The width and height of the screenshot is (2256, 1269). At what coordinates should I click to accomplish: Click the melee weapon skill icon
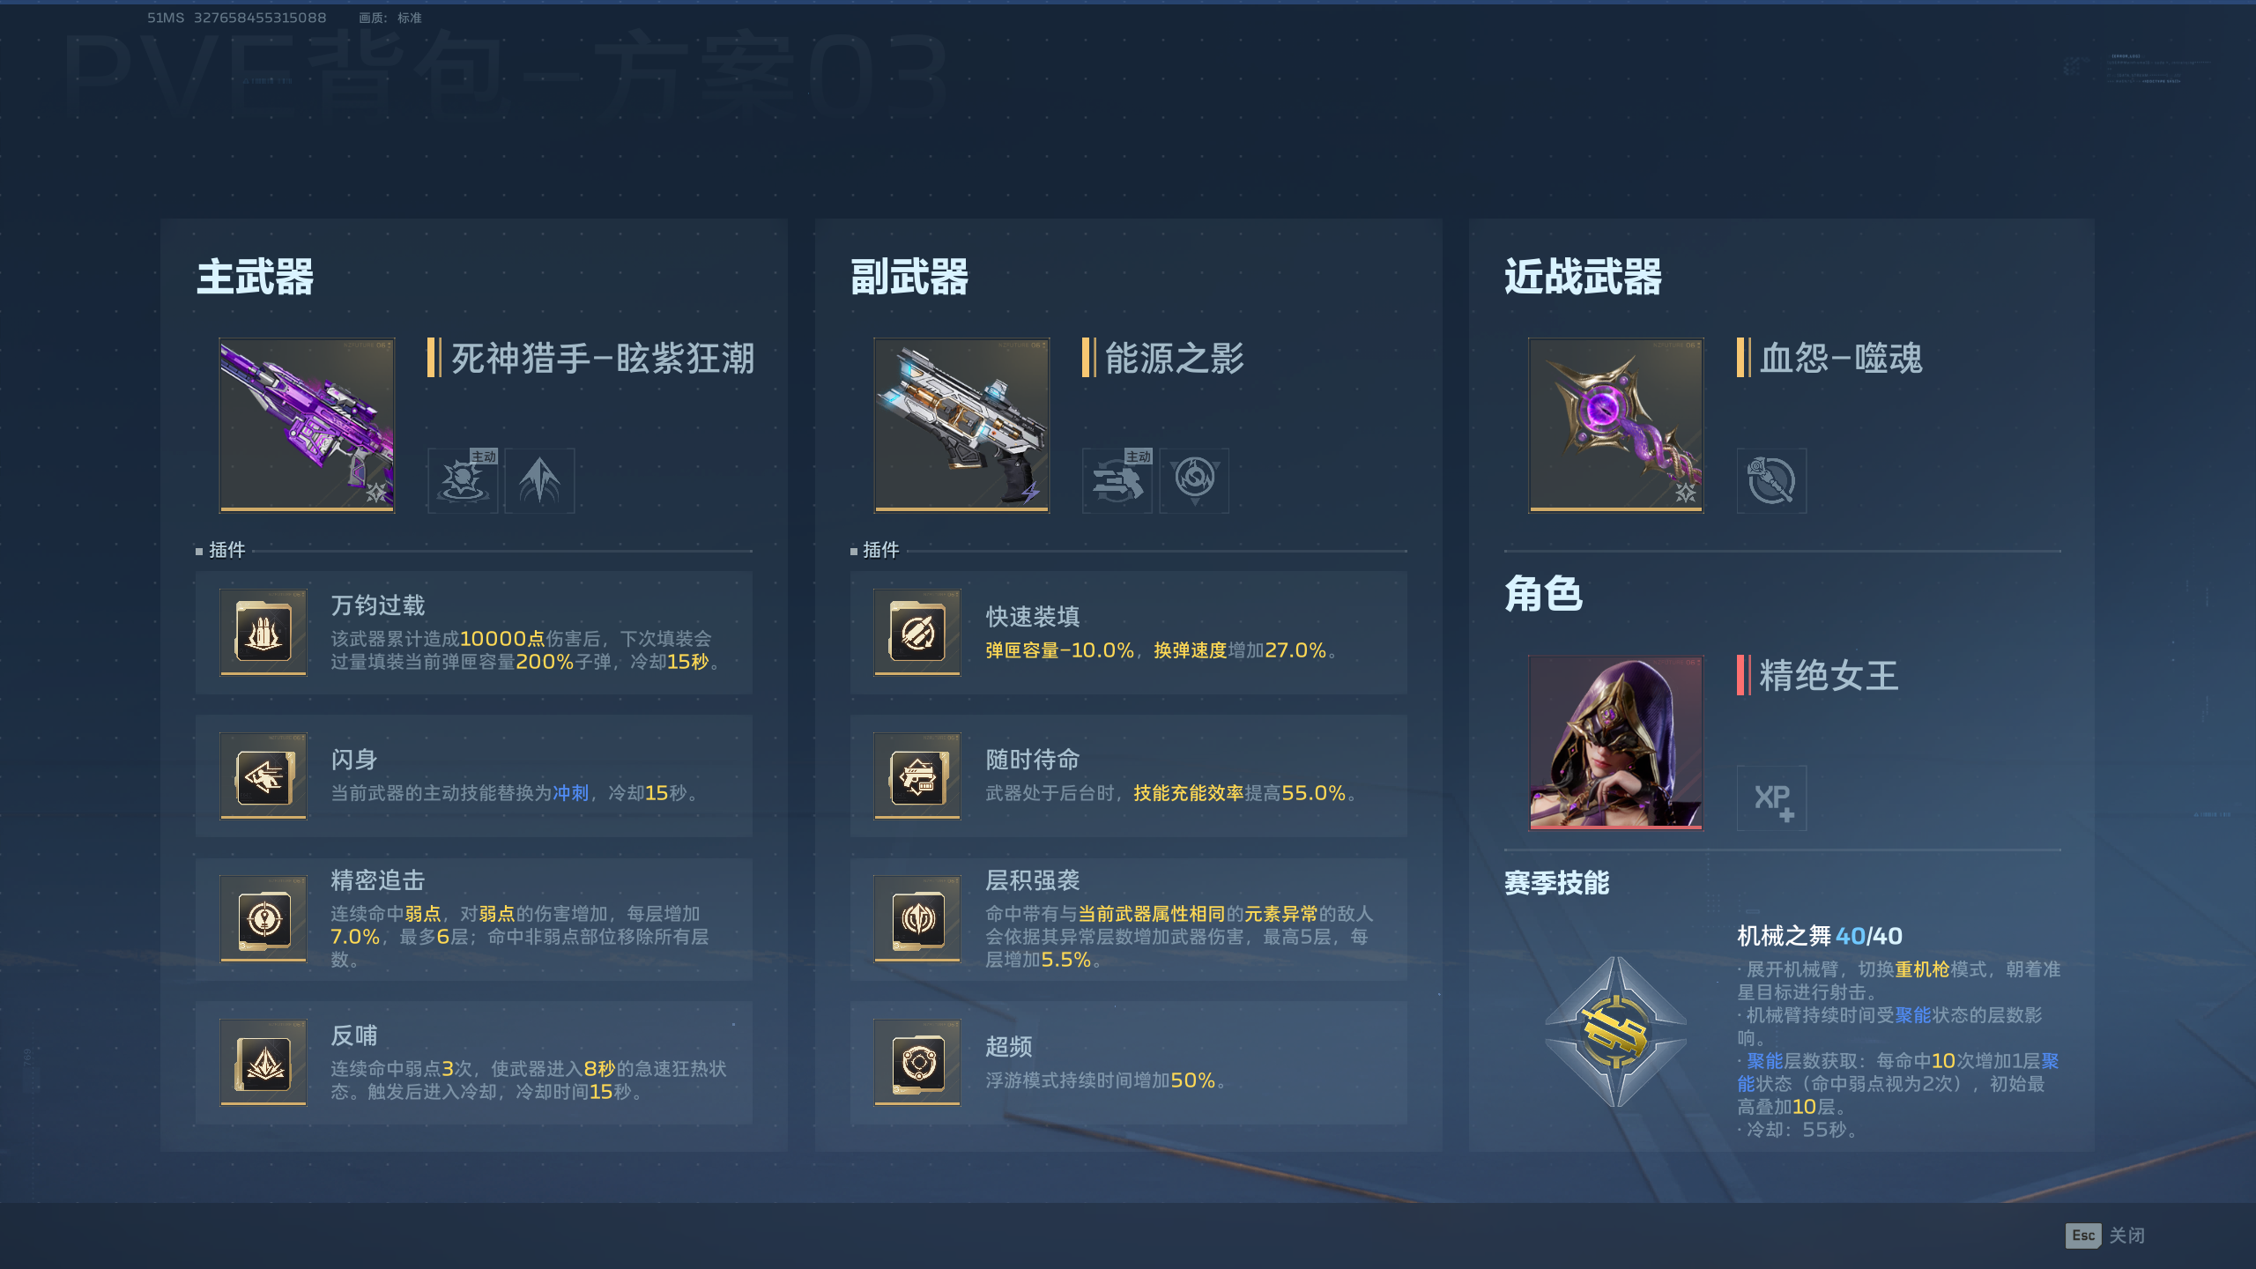1771,480
